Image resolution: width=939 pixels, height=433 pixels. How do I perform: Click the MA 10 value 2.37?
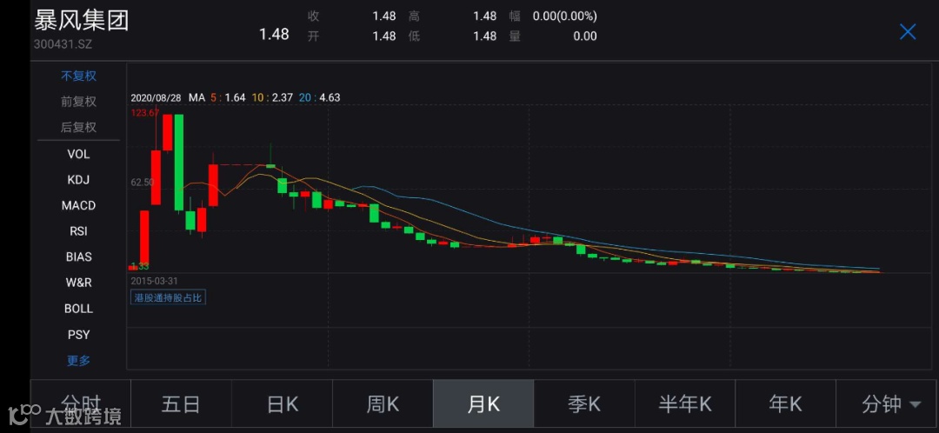(282, 97)
